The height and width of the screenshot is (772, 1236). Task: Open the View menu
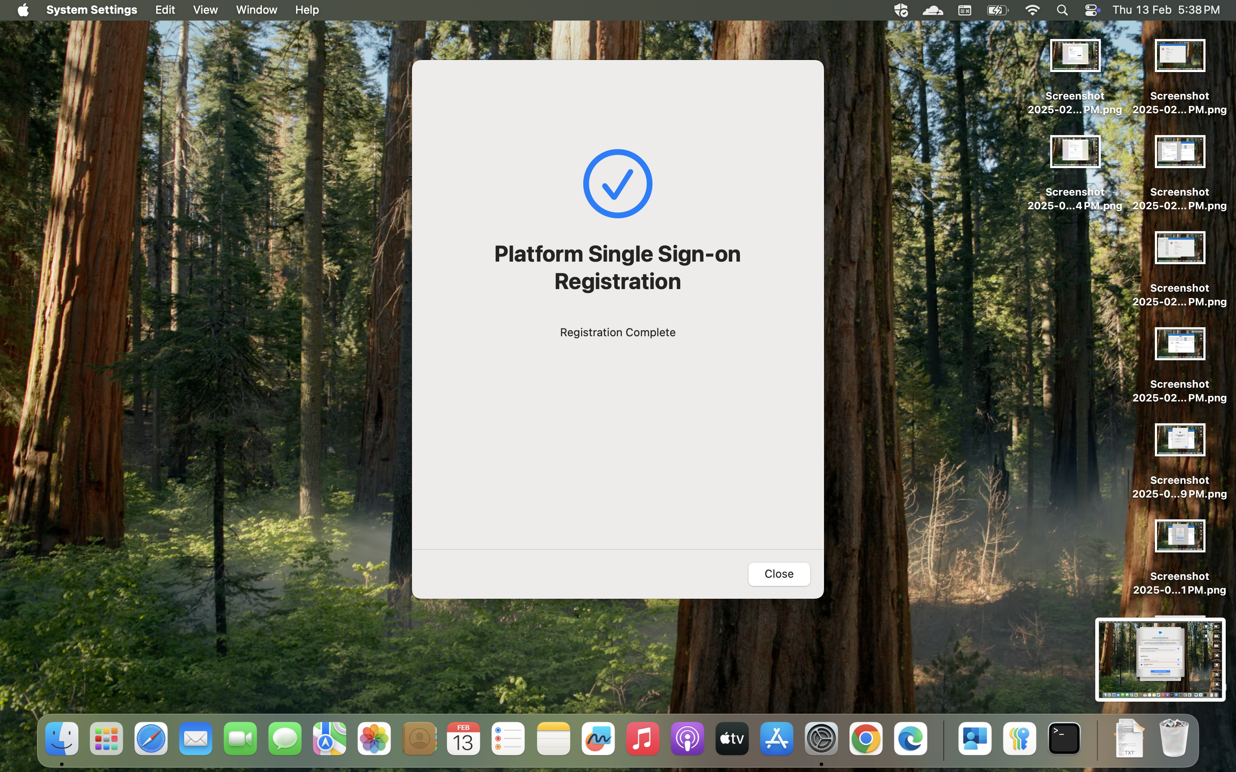(x=205, y=10)
